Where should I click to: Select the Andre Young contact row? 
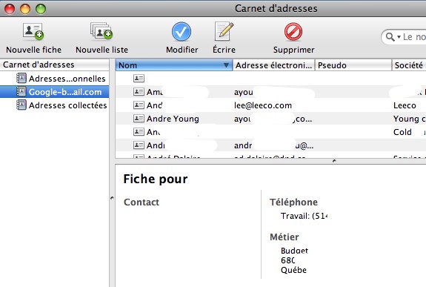point(271,119)
